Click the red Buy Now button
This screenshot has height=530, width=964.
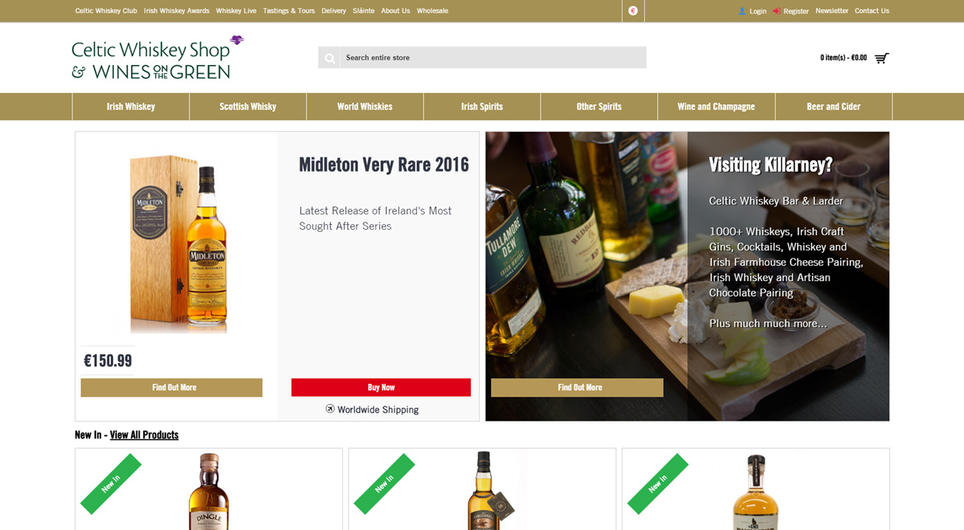tap(381, 387)
